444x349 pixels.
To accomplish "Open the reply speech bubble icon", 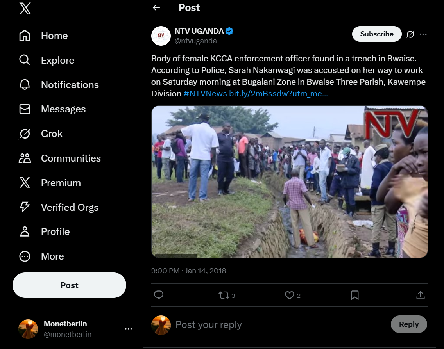I will pos(159,295).
